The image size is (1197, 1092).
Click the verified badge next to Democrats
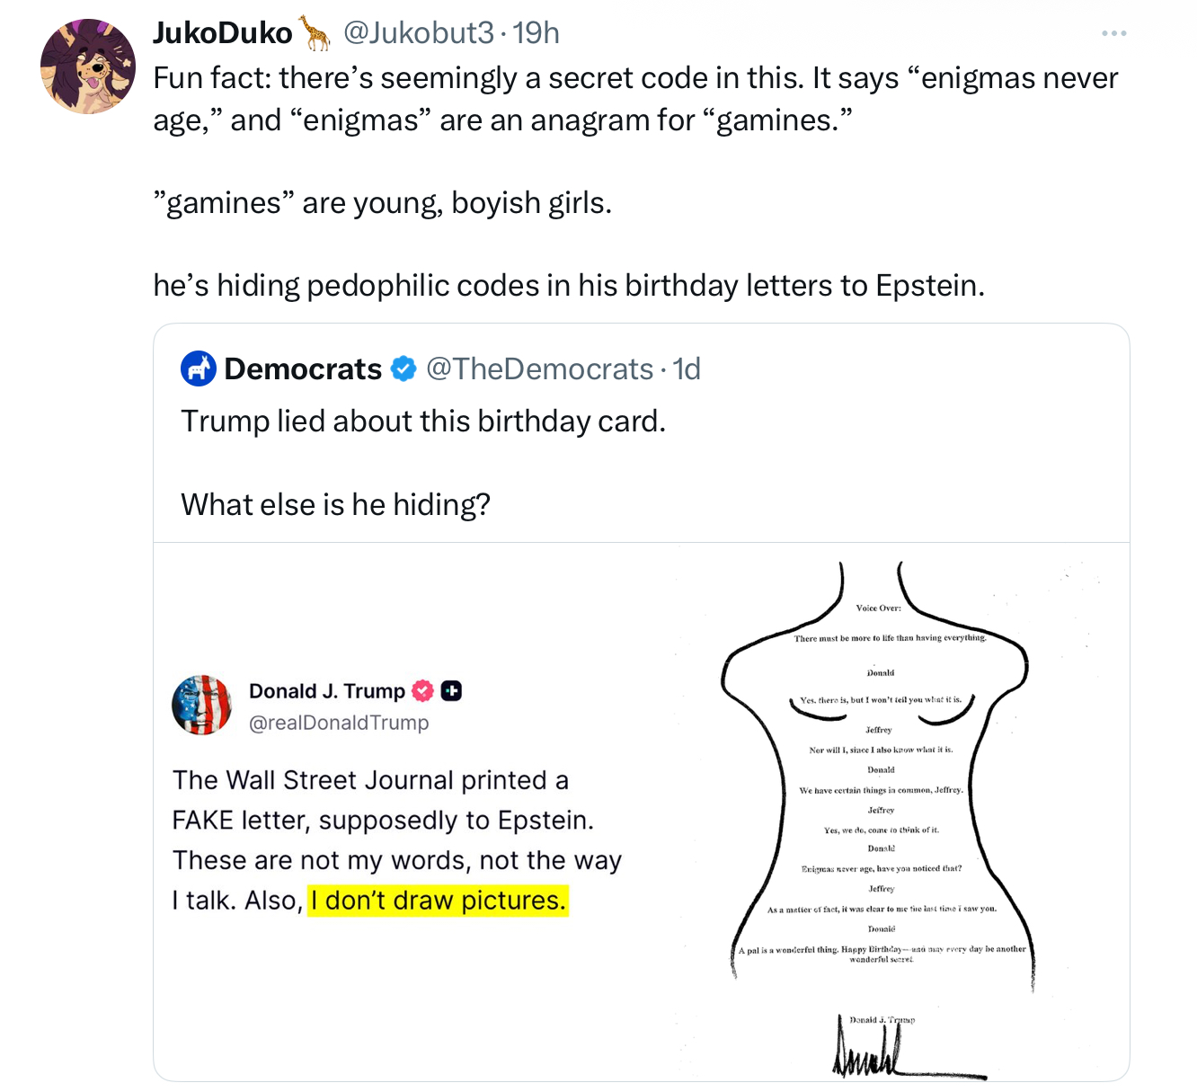click(x=403, y=368)
